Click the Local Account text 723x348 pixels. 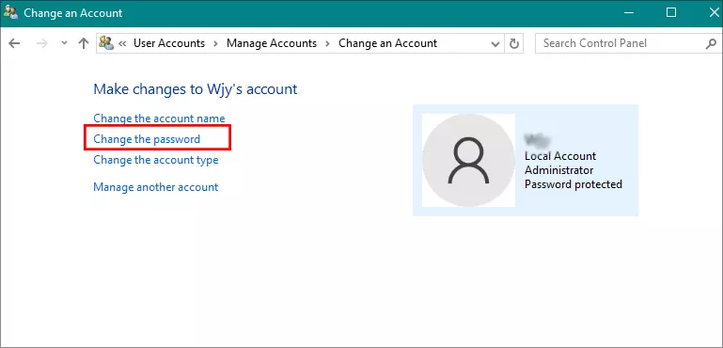[560, 156]
